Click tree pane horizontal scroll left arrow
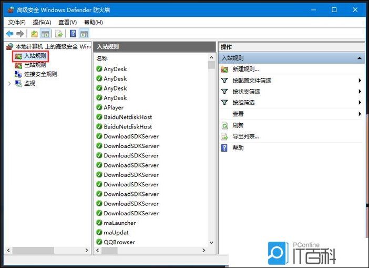 pyautogui.click(x=8, y=250)
